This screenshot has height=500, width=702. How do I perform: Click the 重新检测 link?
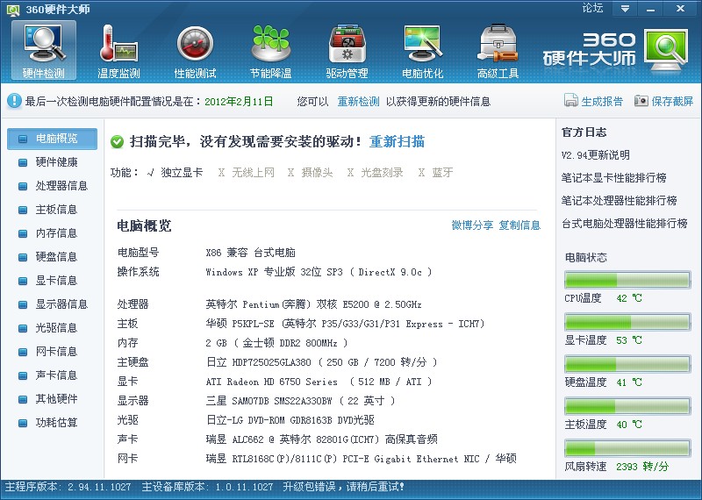(358, 102)
